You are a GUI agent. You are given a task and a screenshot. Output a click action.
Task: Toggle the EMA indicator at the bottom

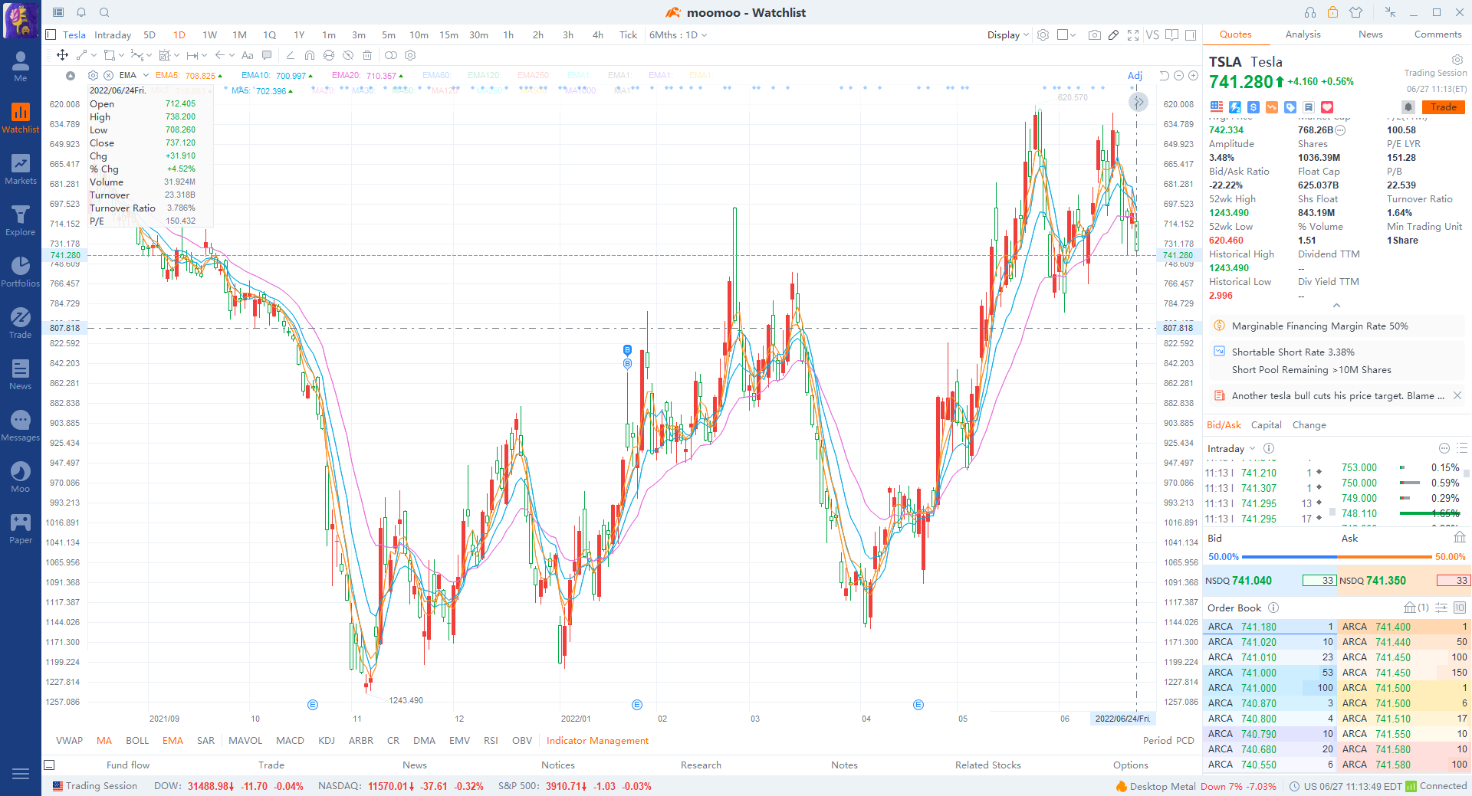[172, 741]
